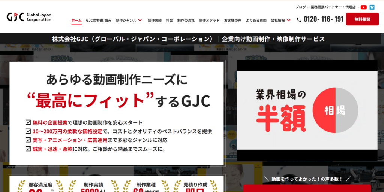Click the GJC Global Japan Corporation logo
384x192 pixels.
(x=29, y=17)
